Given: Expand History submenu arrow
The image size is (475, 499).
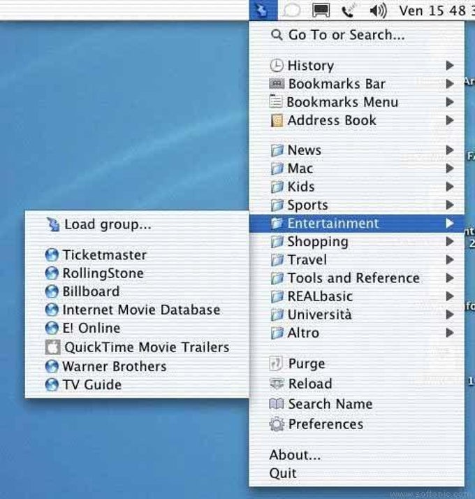Looking at the screenshot, I should click(450, 66).
